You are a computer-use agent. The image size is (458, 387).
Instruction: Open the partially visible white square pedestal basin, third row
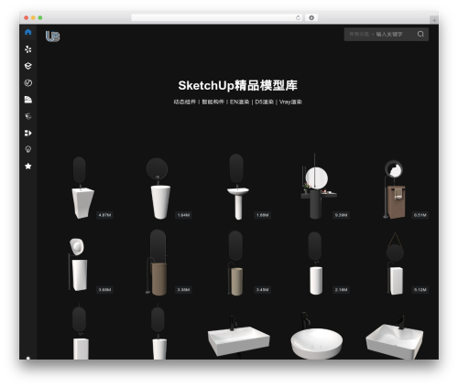click(x=81, y=332)
